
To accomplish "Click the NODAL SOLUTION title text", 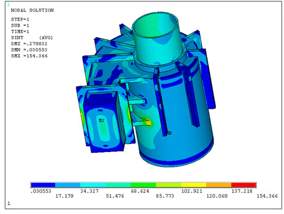I will tap(32, 10).
